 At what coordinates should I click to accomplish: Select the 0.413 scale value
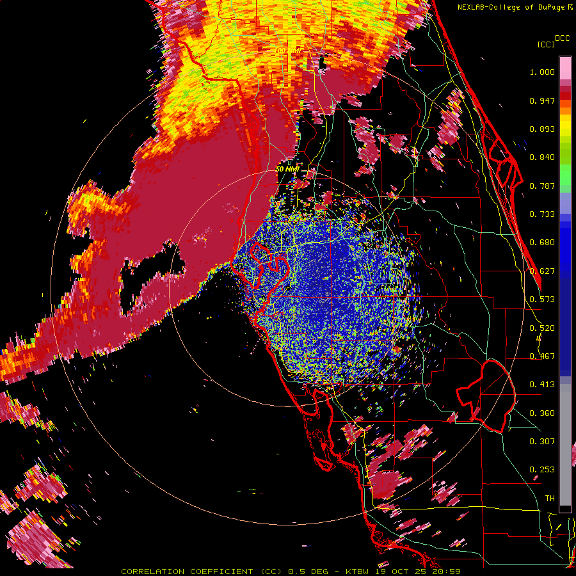coord(542,385)
